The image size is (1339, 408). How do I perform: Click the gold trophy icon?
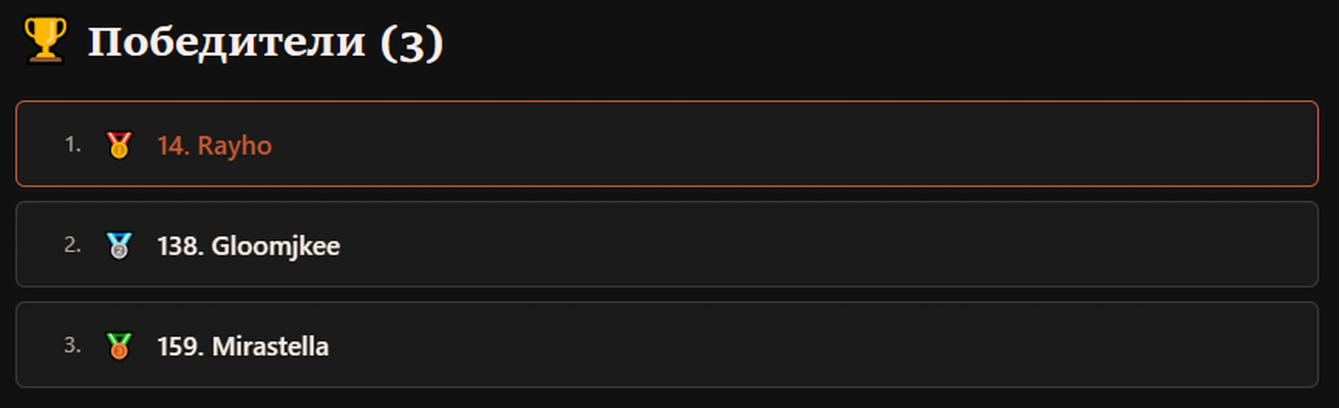click(x=46, y=40)
